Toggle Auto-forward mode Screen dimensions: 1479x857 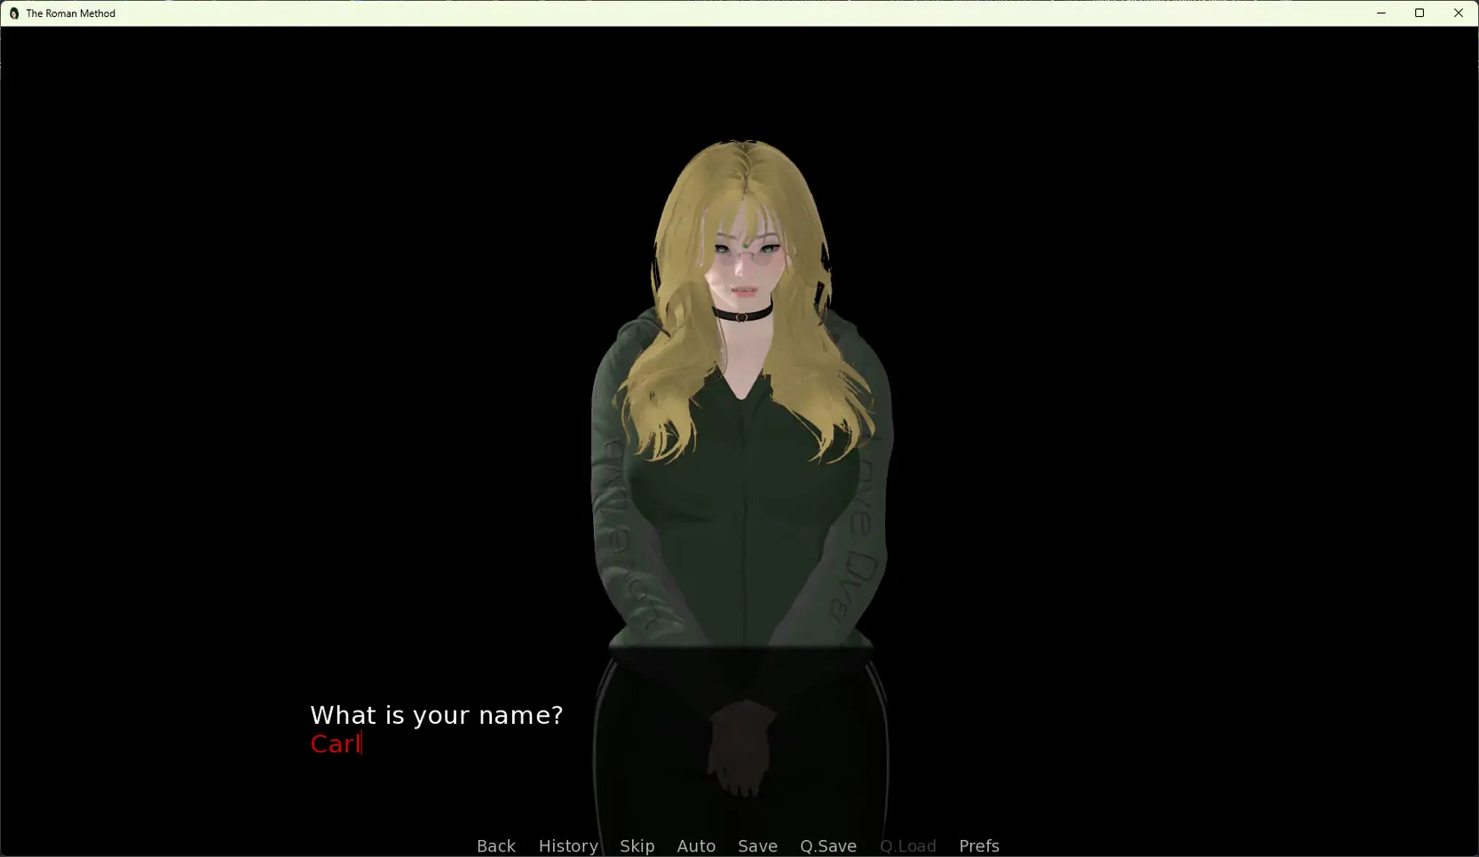coord(696,845)
